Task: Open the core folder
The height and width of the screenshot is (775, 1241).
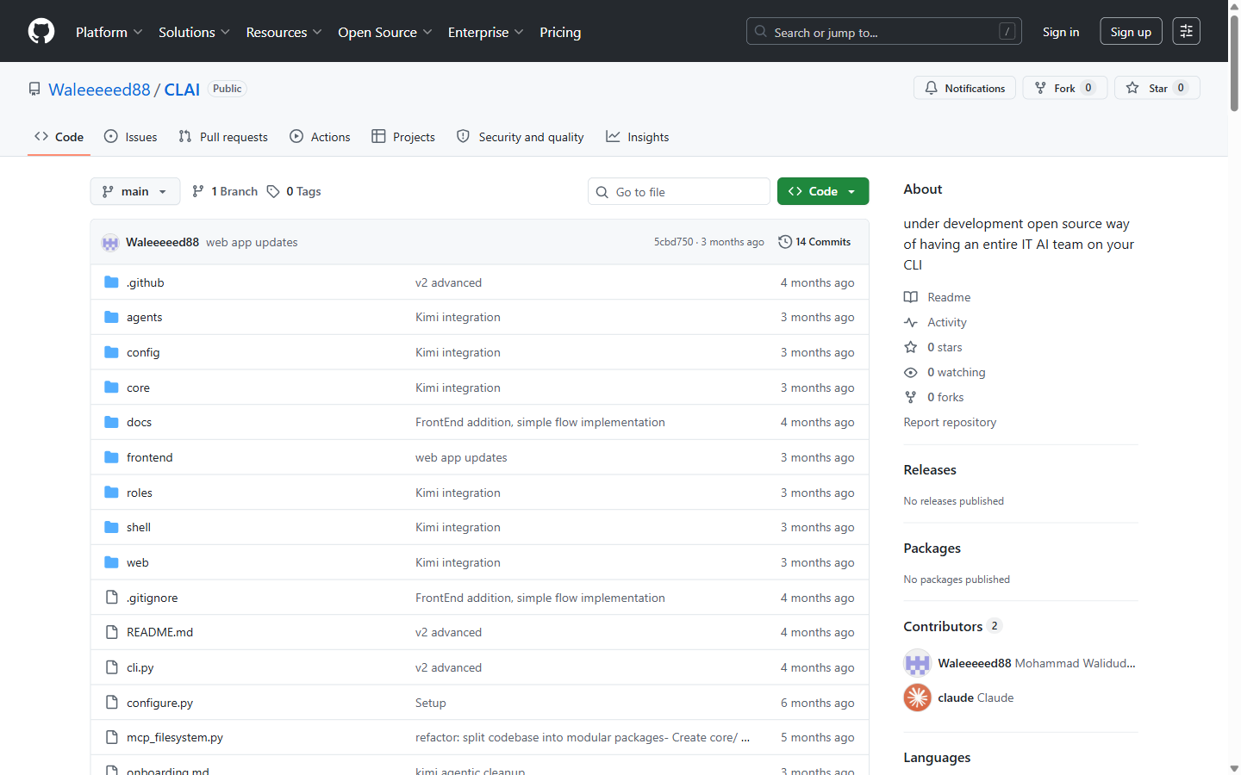Action: pyautogui.click(x=138, y=388)
